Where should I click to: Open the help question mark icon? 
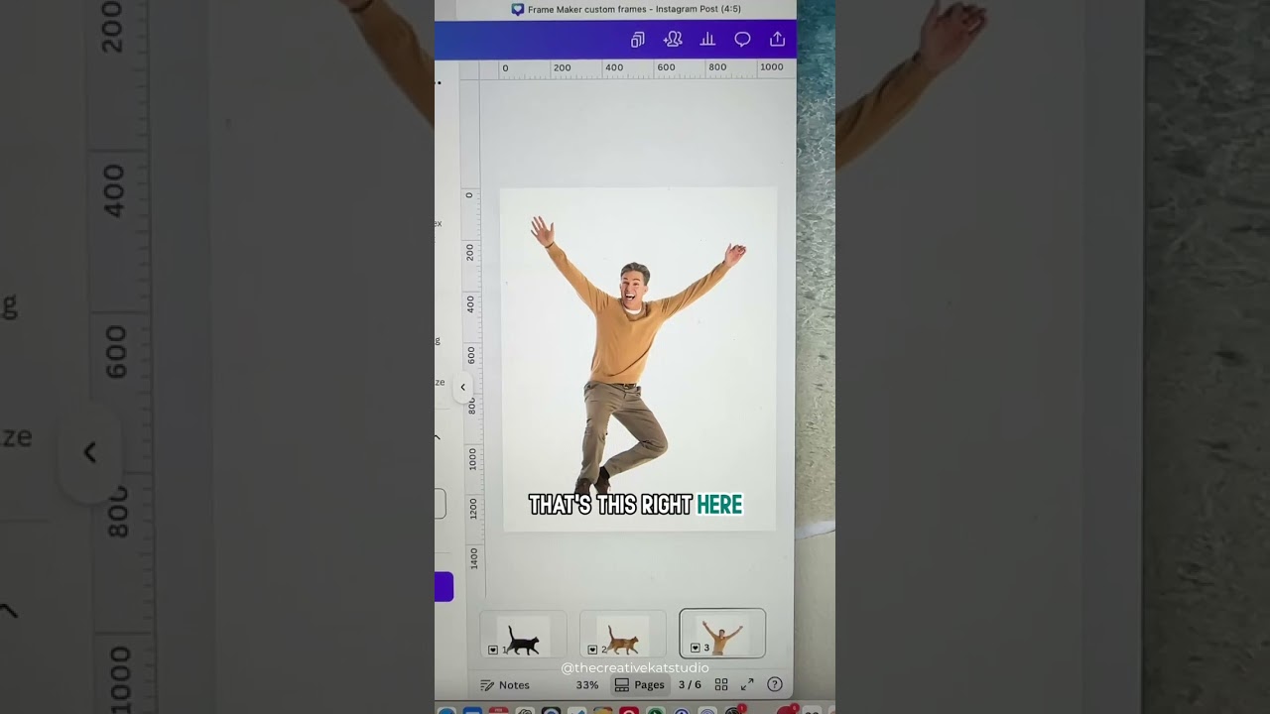[x=775, y=685]
